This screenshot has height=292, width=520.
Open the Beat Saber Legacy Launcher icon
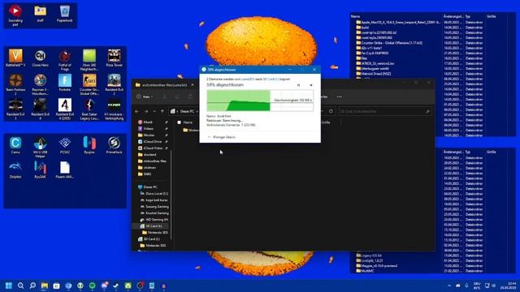click(x=89, y=109)
